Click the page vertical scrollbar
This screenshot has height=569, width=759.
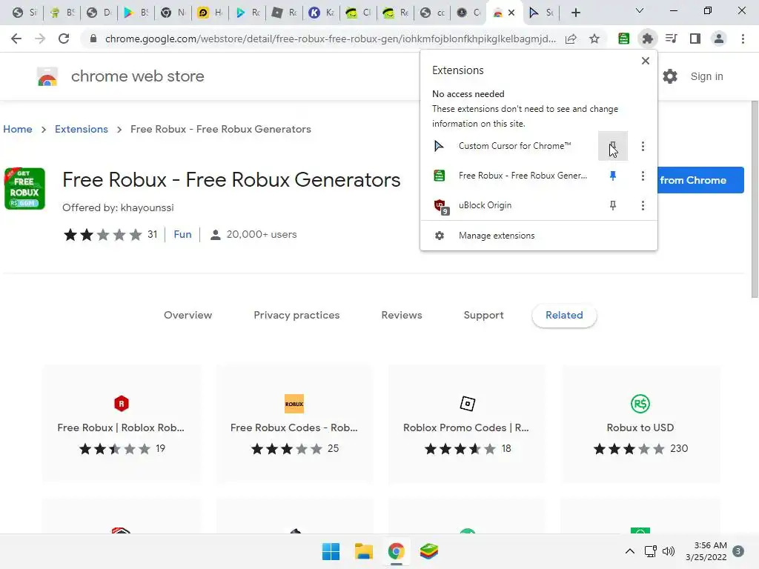coord(754,199)
